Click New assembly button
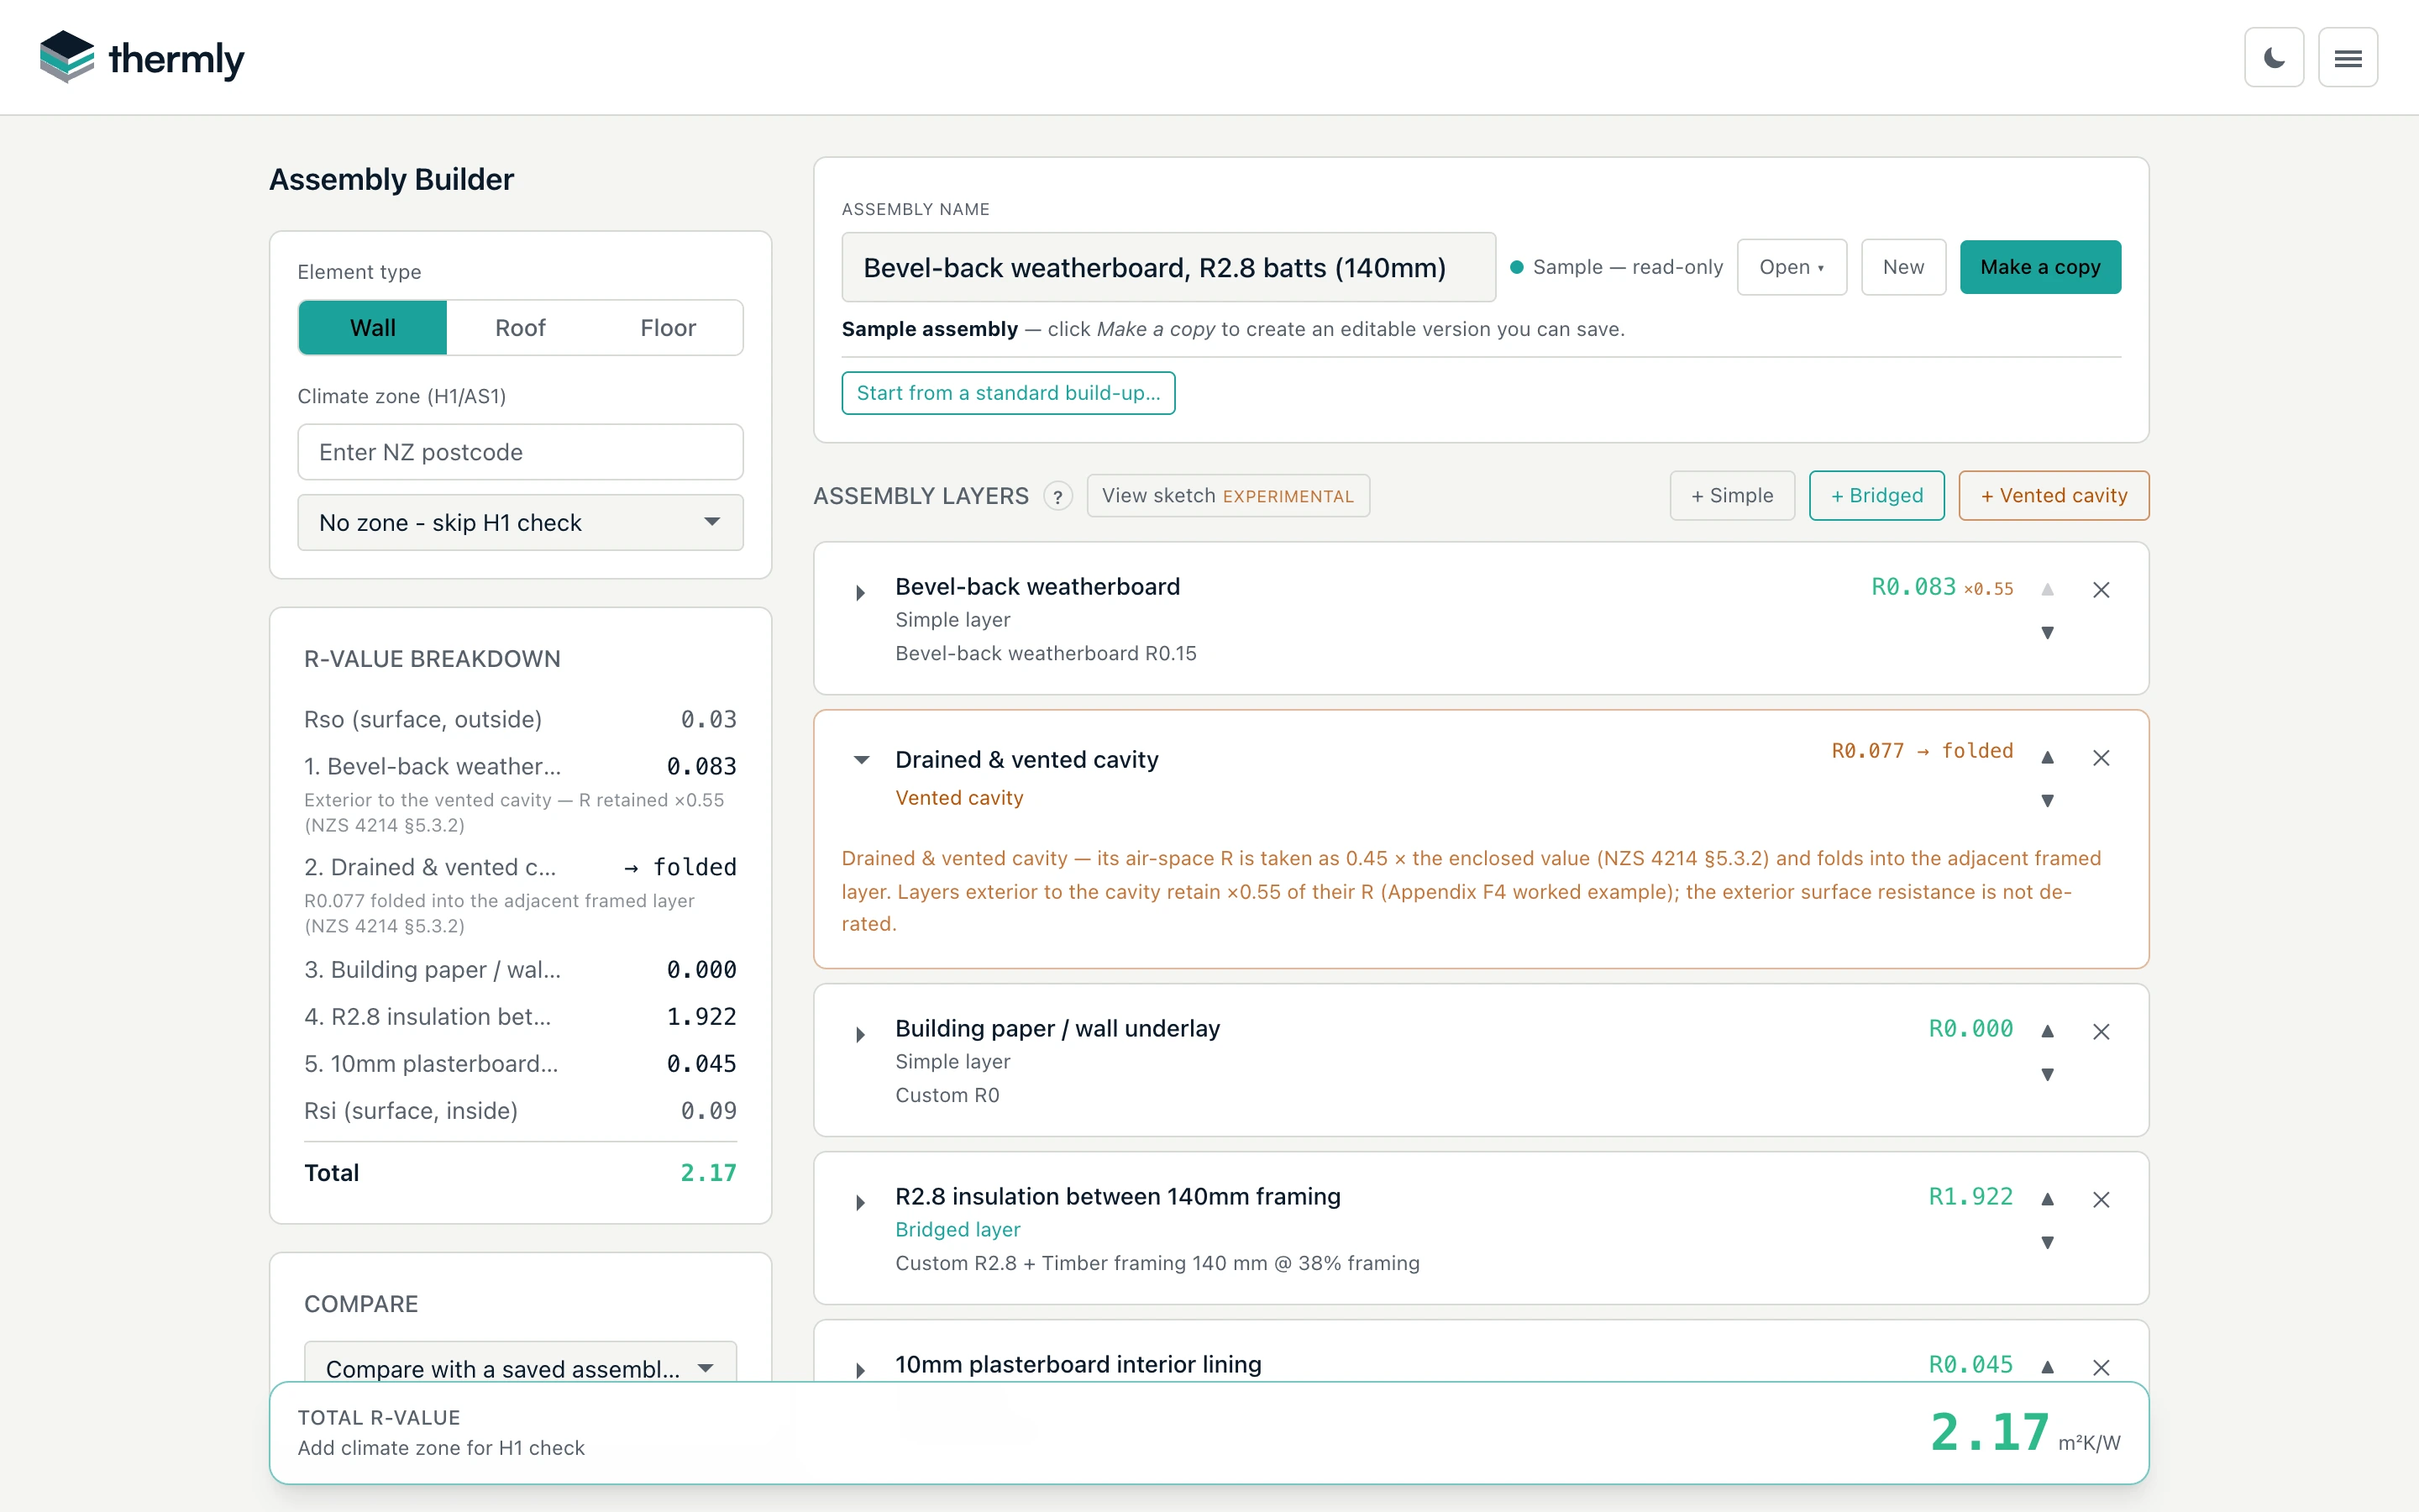The image size is (2419, 1512). (1903, 267)
